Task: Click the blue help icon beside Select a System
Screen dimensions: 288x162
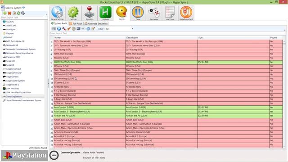Action: click(23, 8)
